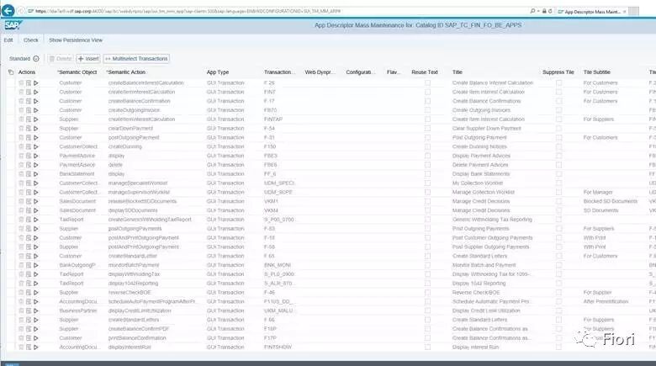Click the browser refresh icon
Screen dimensions: 656x366
coord(550,11)
